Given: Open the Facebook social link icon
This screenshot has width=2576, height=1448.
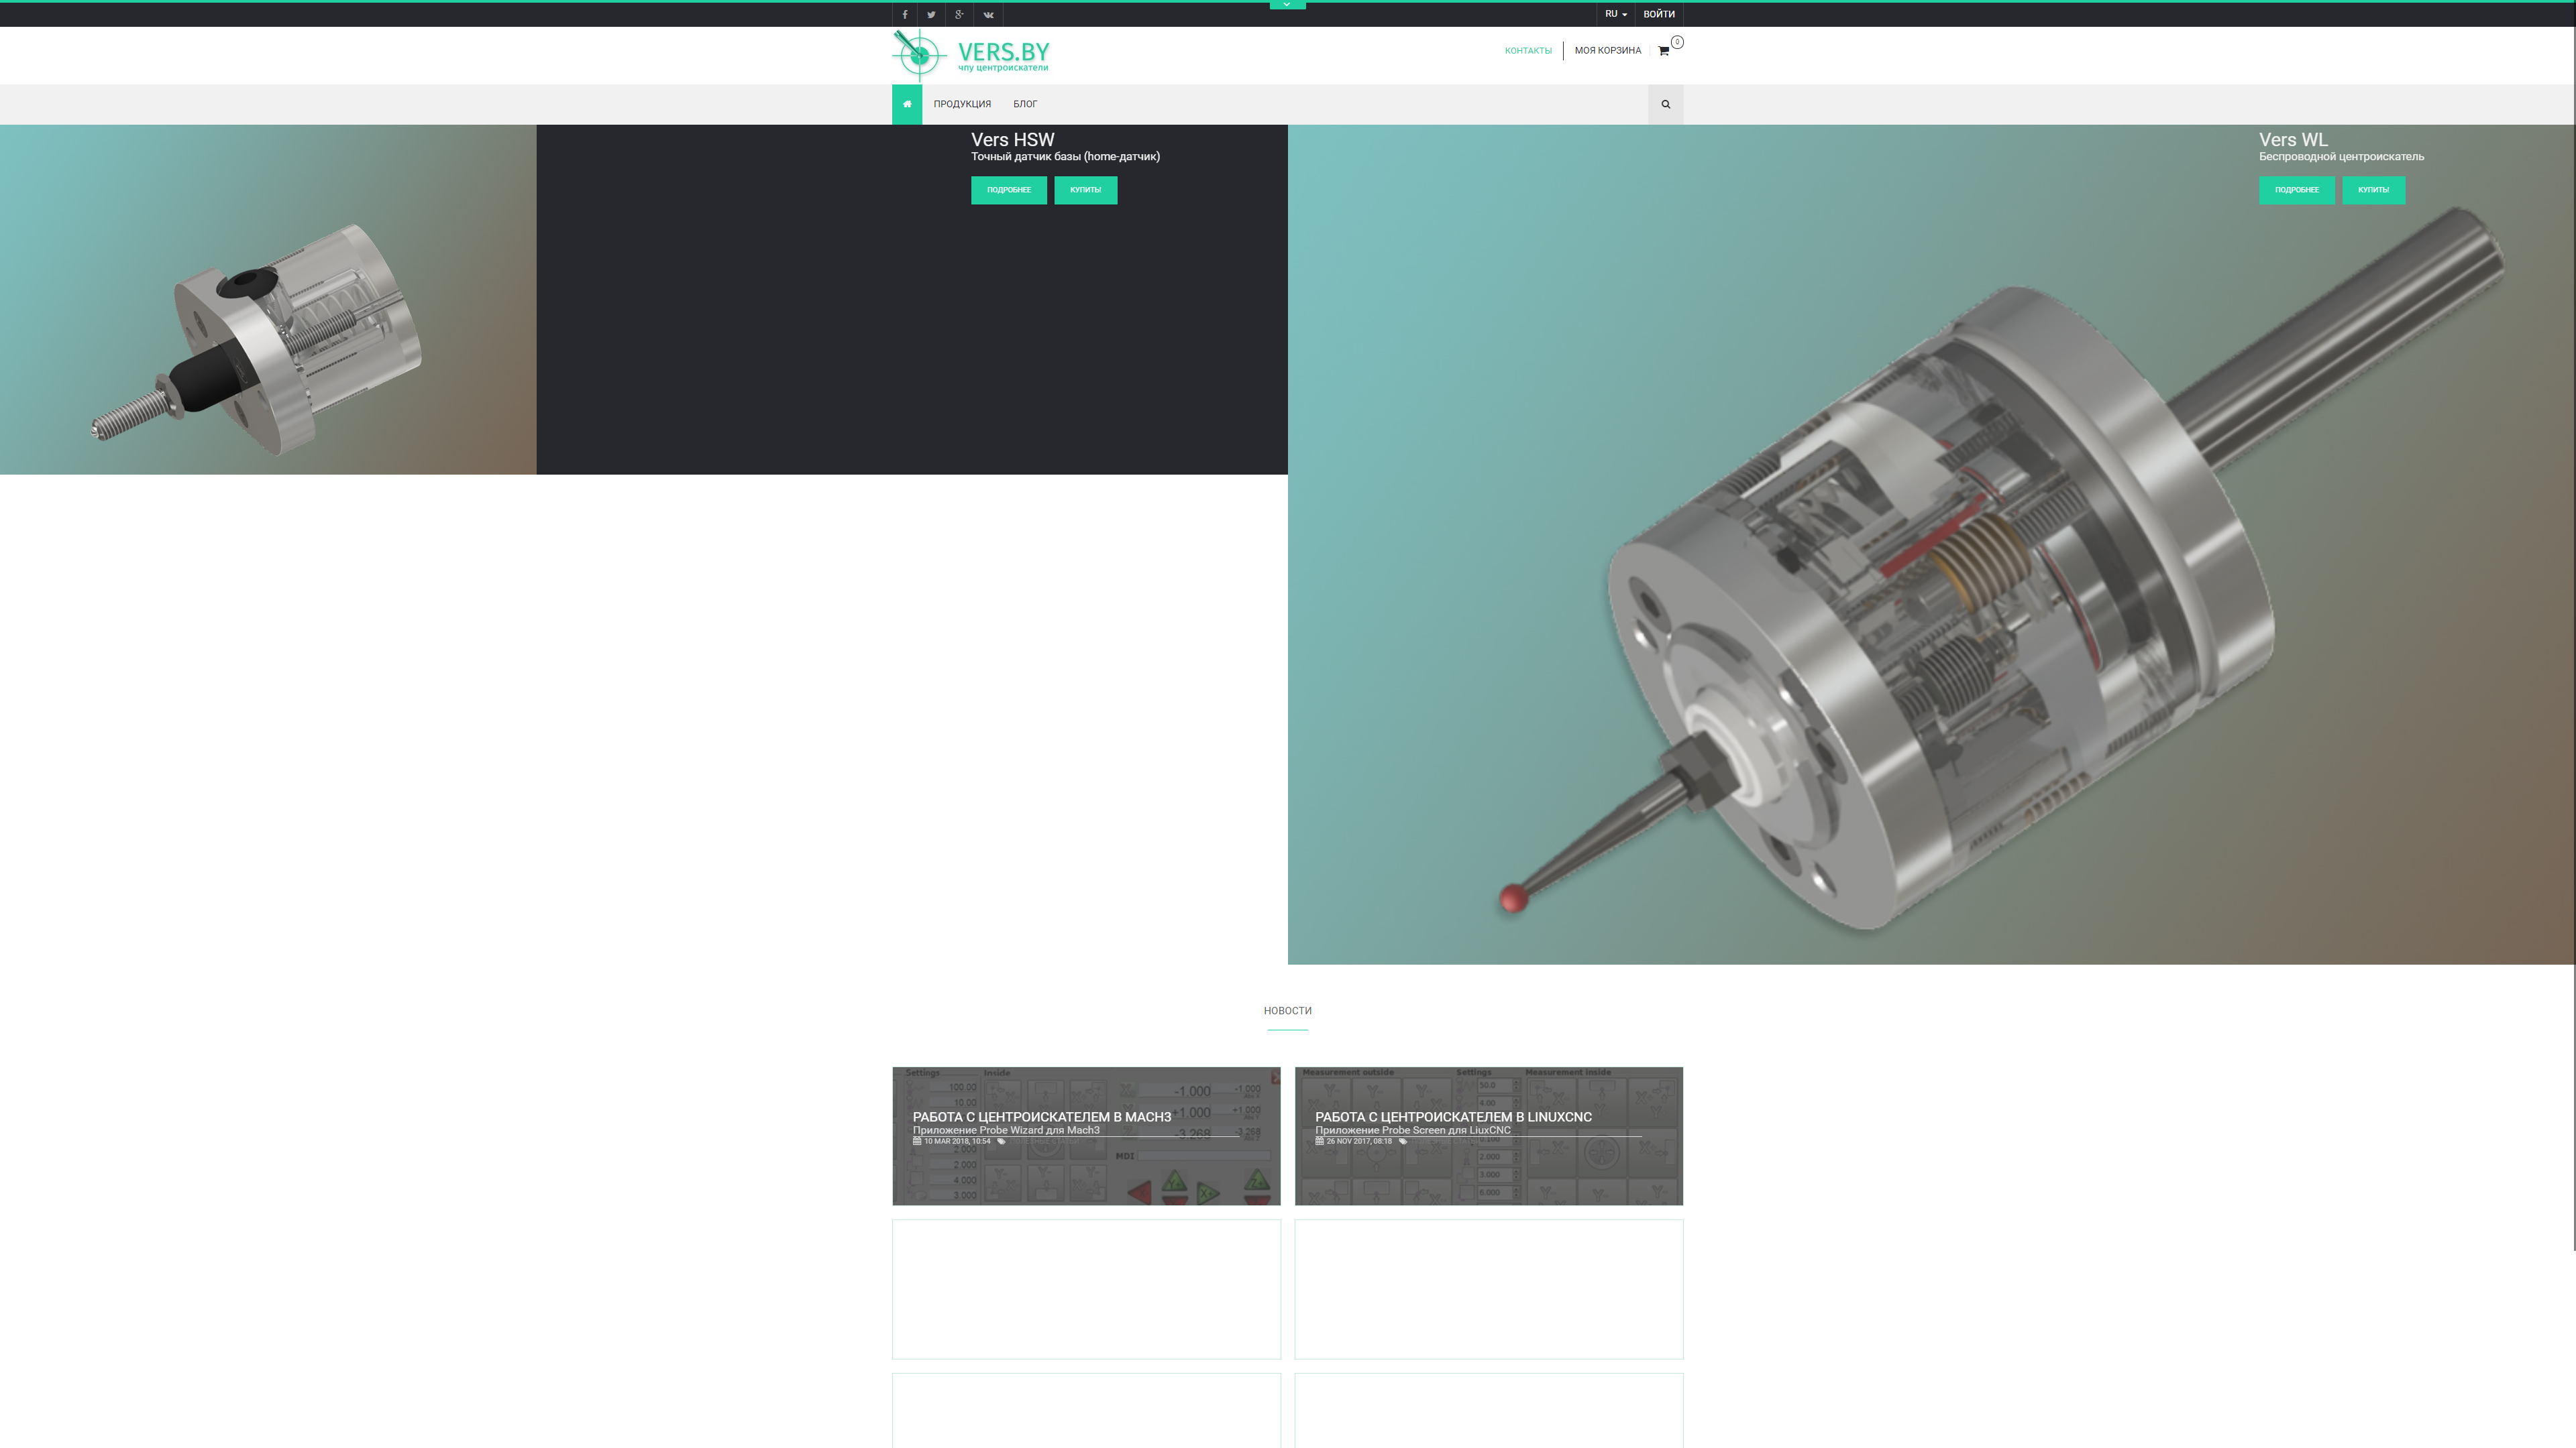Looking at the screenshot, I should (905, 15).
